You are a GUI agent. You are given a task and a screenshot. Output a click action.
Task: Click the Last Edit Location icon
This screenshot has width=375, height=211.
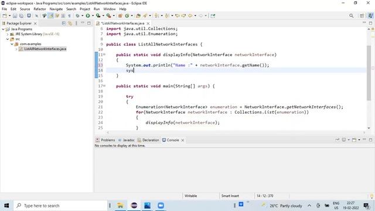178,16
